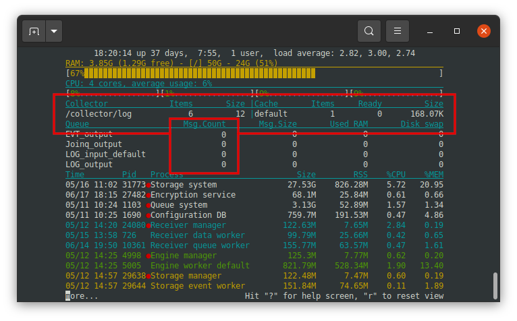Click the 168.07K cache size value
The image size is (517, 321).
coord(427,114)
